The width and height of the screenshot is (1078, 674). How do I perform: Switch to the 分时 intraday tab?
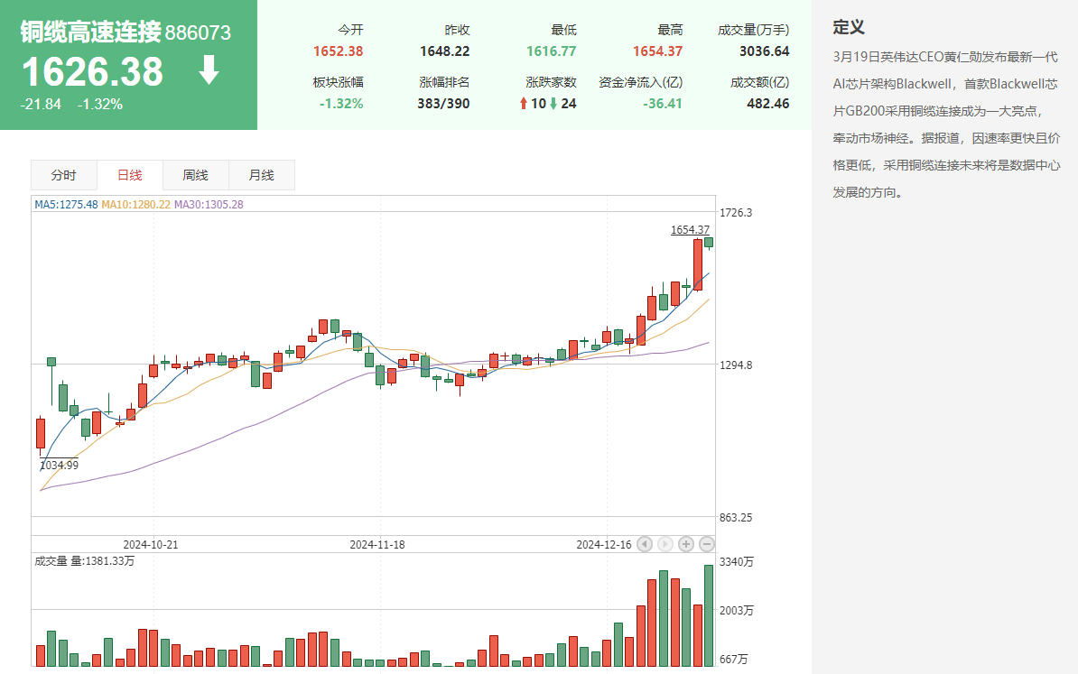pyautogui.click(x=63, y=175)
